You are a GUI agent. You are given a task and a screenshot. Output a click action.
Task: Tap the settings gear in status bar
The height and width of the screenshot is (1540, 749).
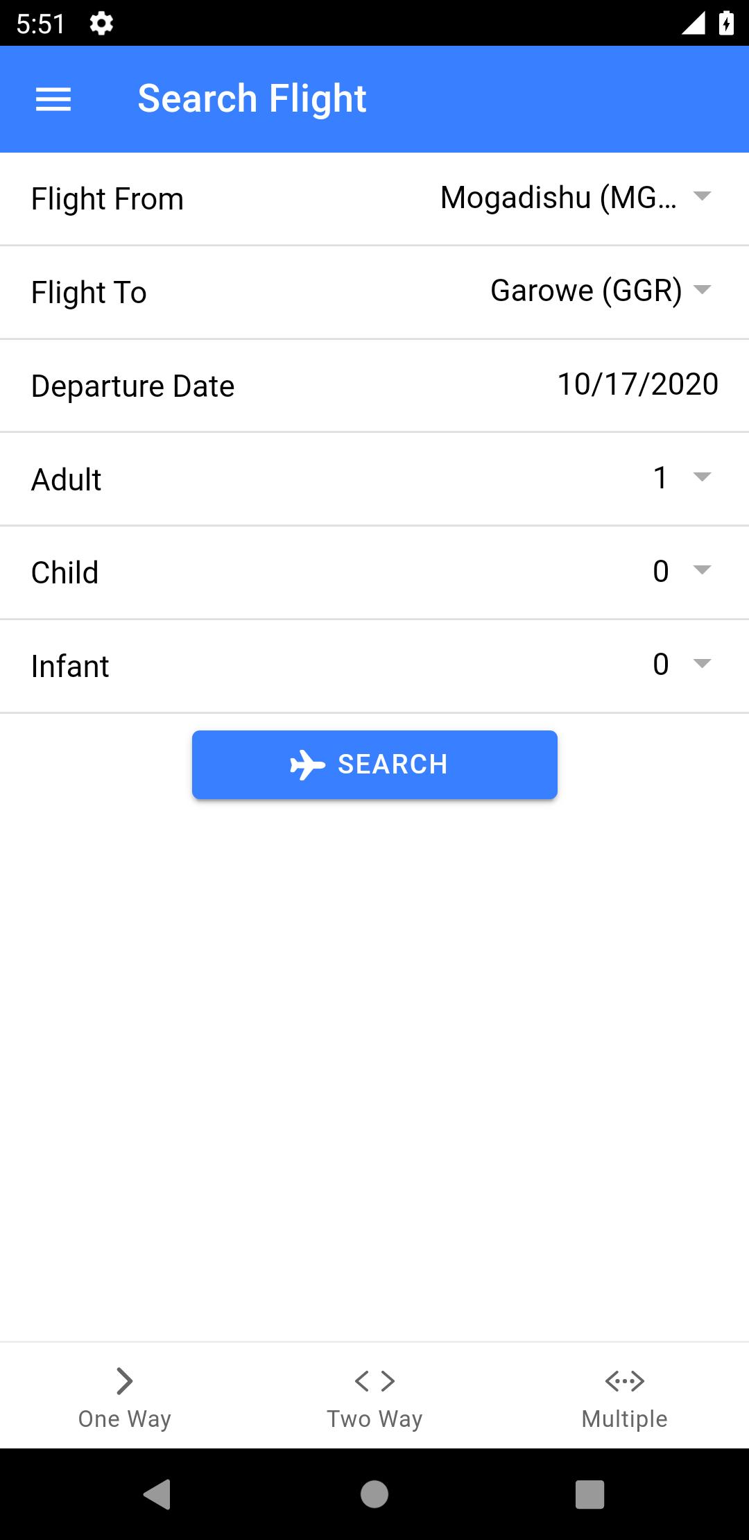tap(101, 24)
